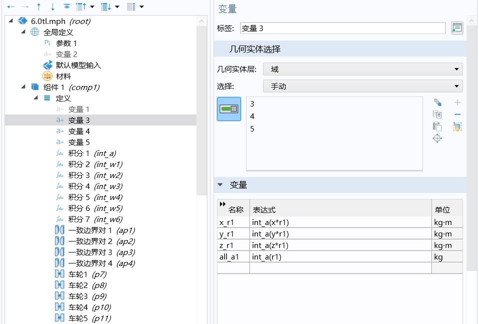
Task: Click the scroll-up arrow of the model tree
Action: 201,21
